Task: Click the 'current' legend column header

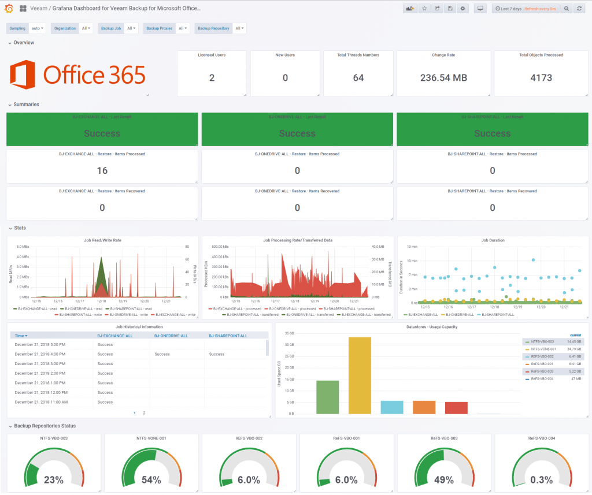Action: tap(575, 336)
